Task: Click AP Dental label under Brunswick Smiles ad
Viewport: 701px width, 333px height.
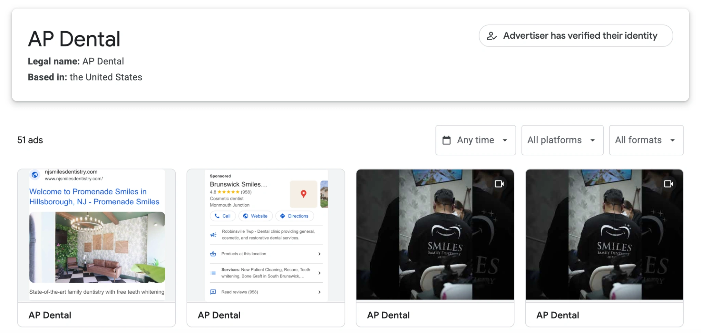Action: click(x=219, y=315)
